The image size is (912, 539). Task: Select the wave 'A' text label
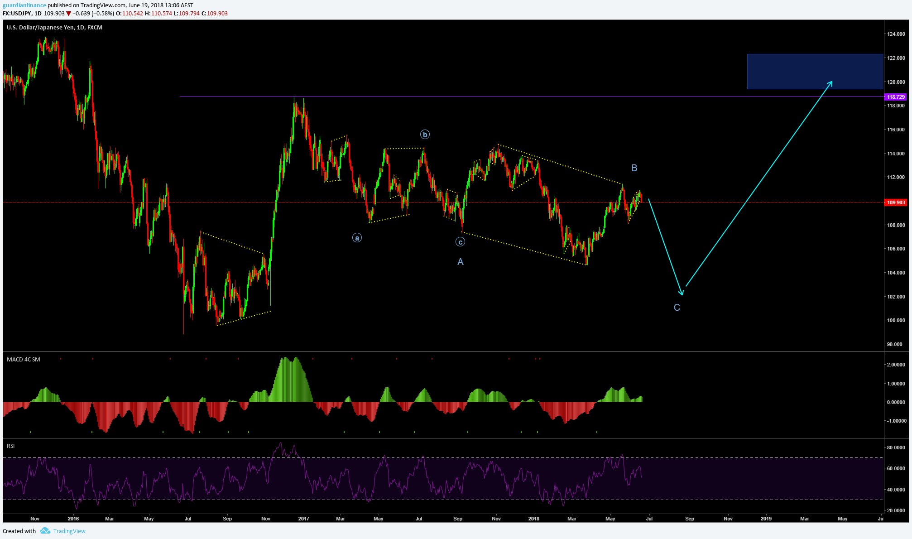(x=461, y=262)
